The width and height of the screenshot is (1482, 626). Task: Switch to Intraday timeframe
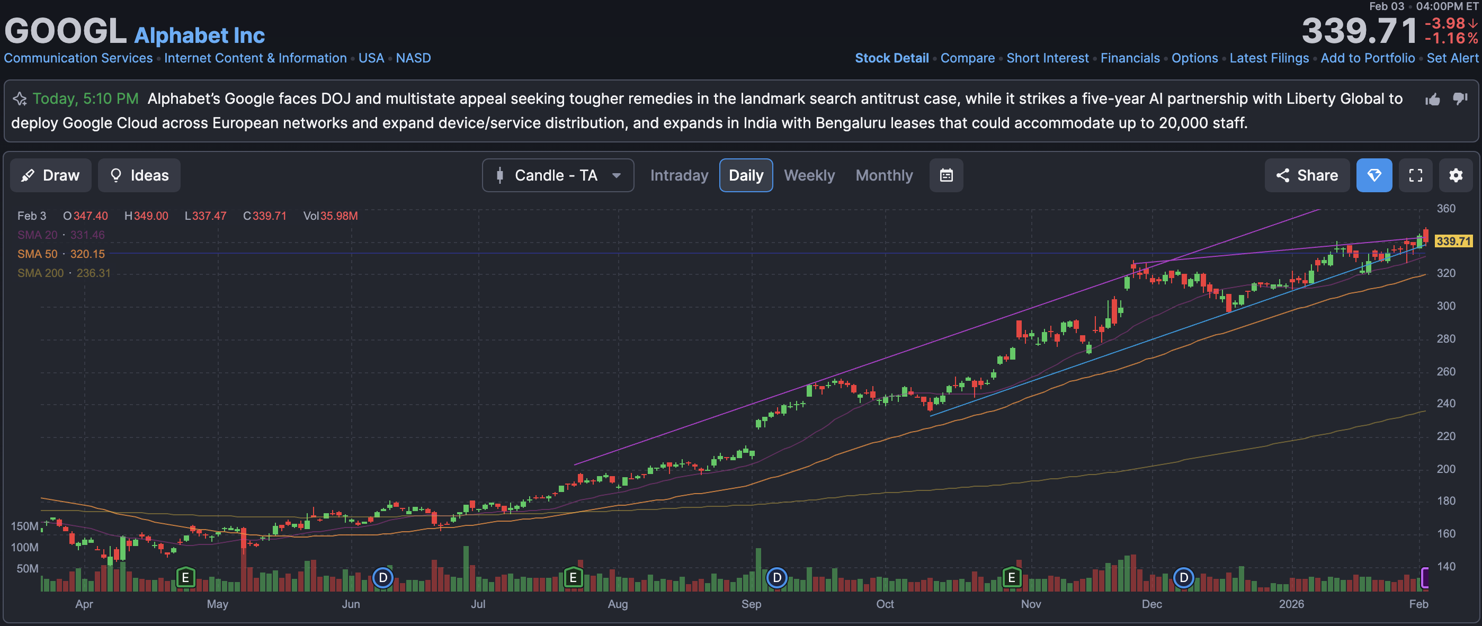pyautogui.click(x=679, y=175)
